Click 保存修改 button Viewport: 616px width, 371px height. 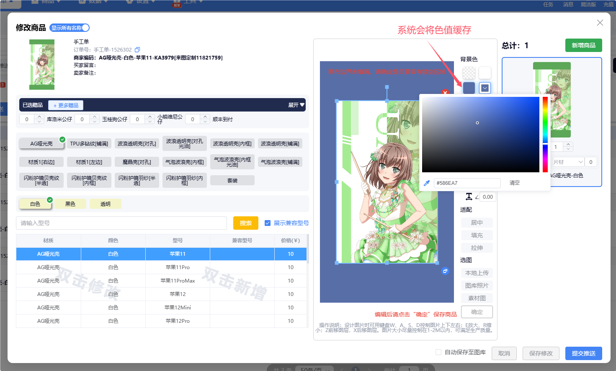point(541,353)
